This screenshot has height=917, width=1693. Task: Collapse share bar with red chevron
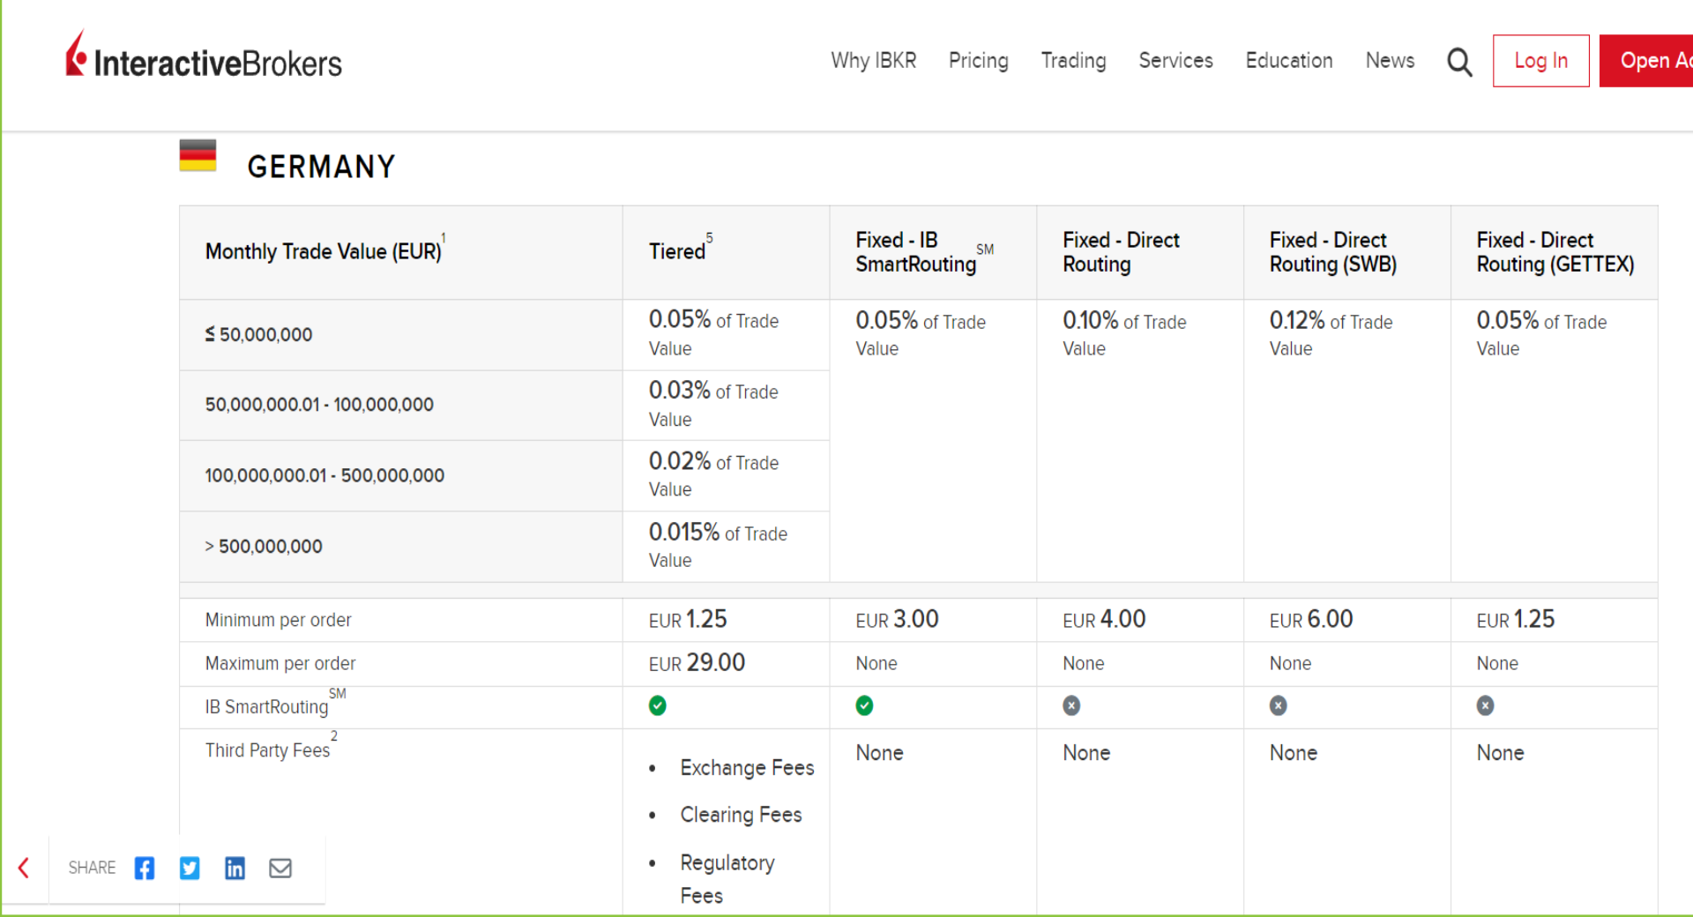[x=24, y=869]
